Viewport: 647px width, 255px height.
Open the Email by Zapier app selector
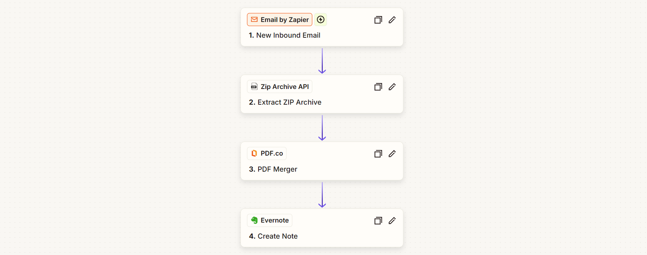coord(279,20)
